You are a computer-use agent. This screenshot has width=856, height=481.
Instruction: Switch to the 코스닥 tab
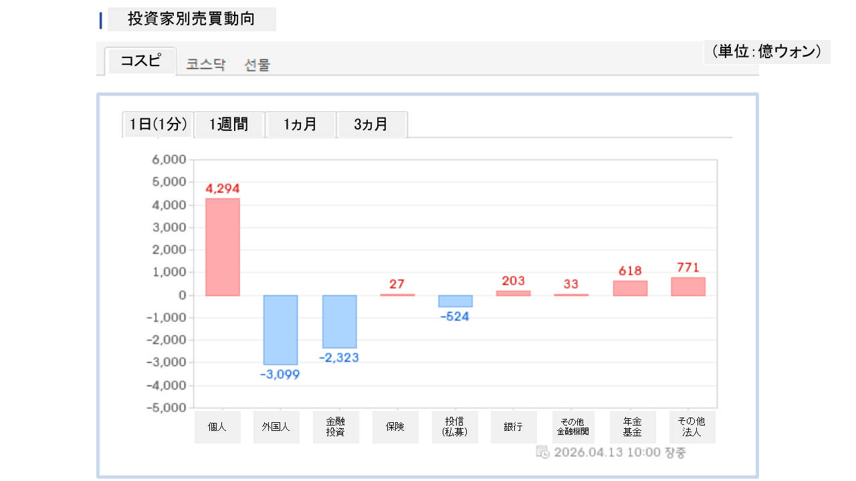coord(206,65)
